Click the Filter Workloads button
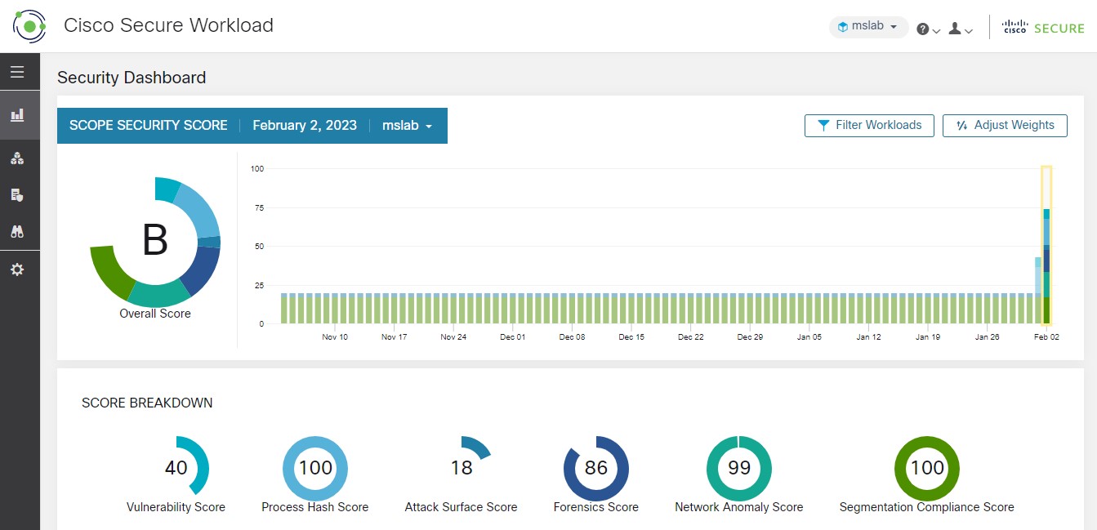Image resolution: width=1097 pixels, height=530 pixels. pos(869,126)
